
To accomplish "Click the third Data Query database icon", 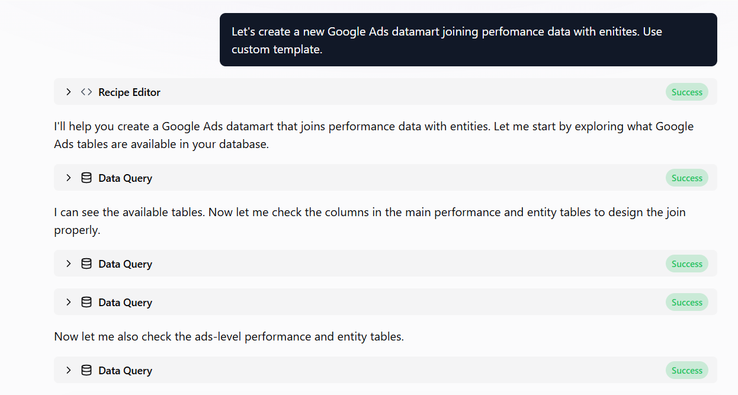I will [86, 302].
